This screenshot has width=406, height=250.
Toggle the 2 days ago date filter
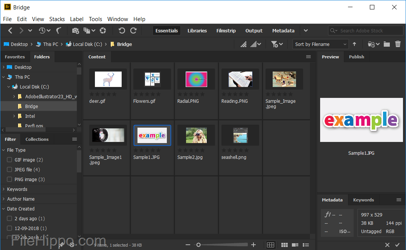point(9,218)
